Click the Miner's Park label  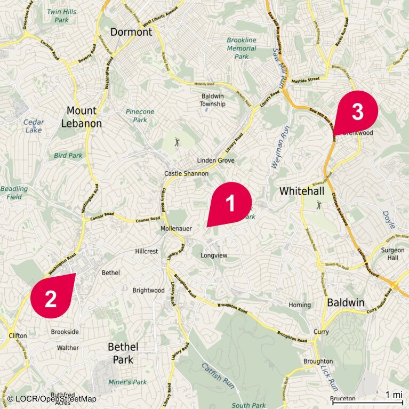(127, 382)
